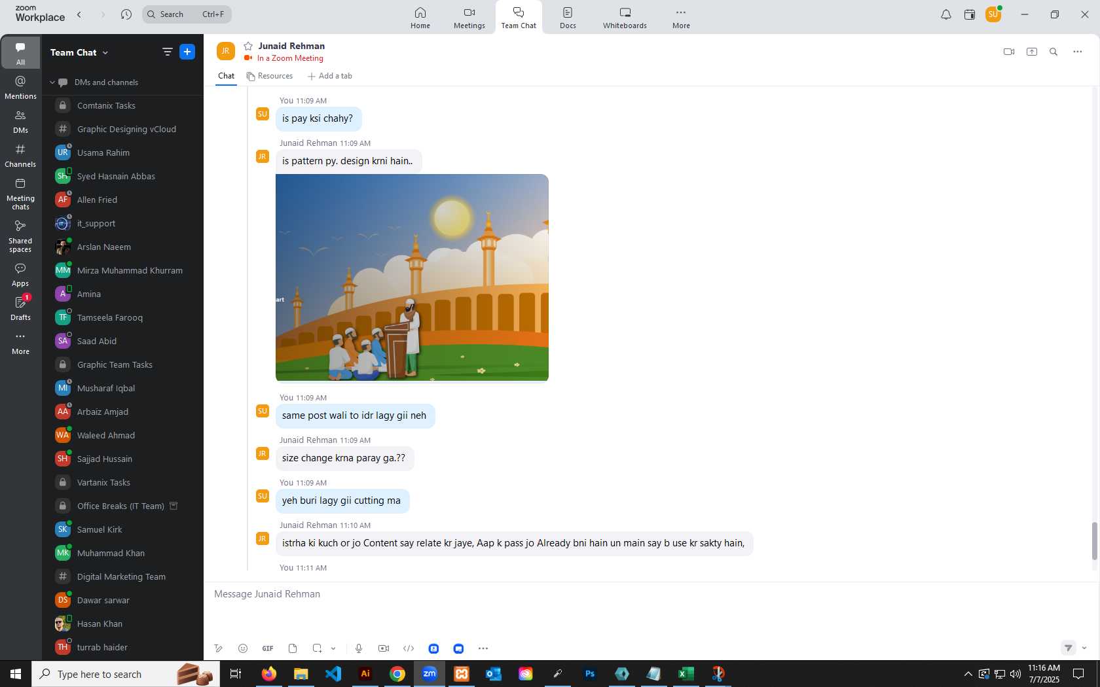The width and height of the screenshot is (1100, 687).
Task: Open the history clock icon
Action: (x=126, y=14)
